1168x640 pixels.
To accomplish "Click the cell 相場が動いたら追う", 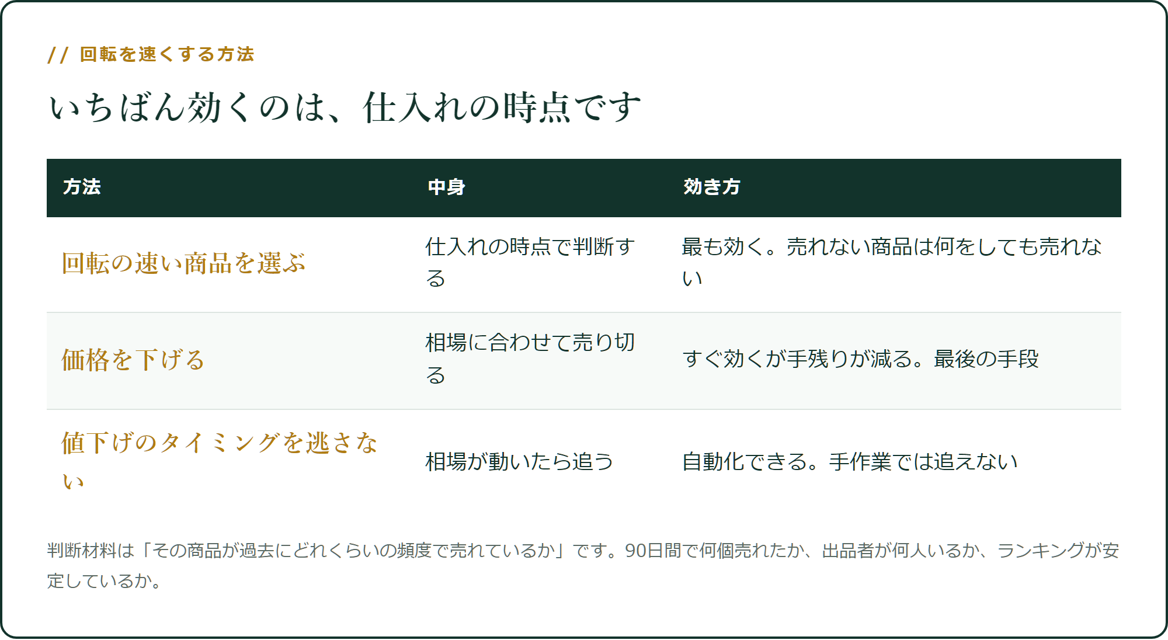I will pyautogui.click(x=519, y=462).
